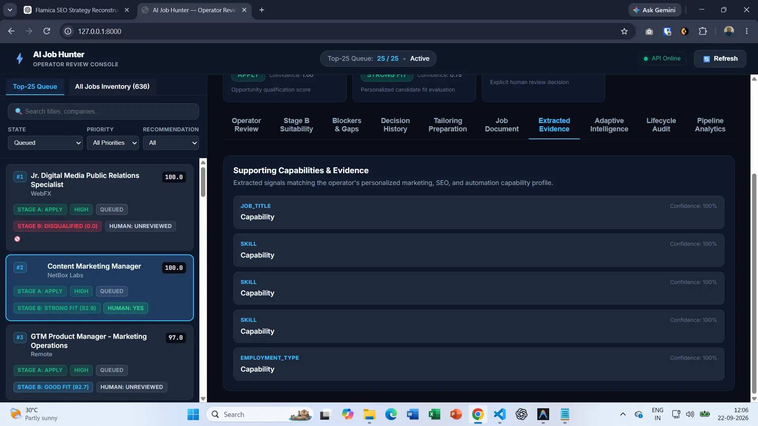Click the Ask Gemini button
This screenshot has height=426, width=758.
tap(655, 10)
